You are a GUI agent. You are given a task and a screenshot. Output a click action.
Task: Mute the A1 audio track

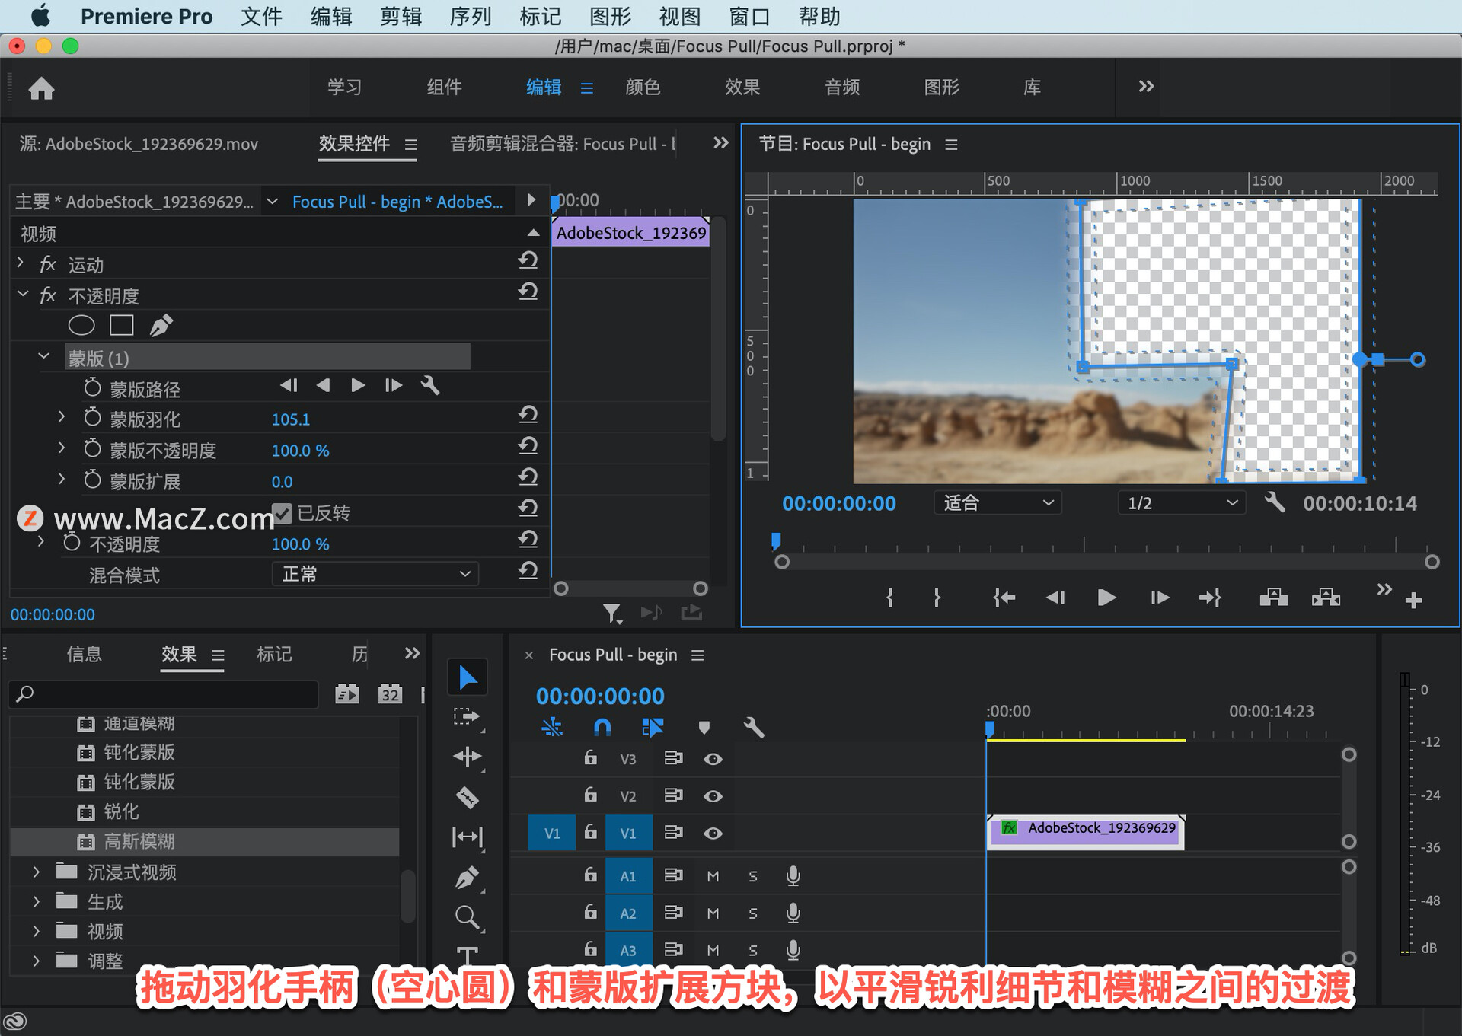[713, 876]
